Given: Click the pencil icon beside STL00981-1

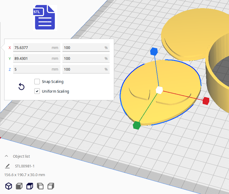Looking at the screenshot, I should (7, 166).
